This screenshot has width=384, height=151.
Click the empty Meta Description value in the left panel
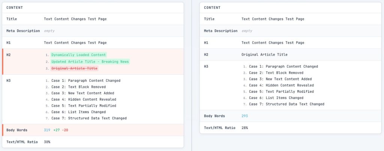[49, 31]
